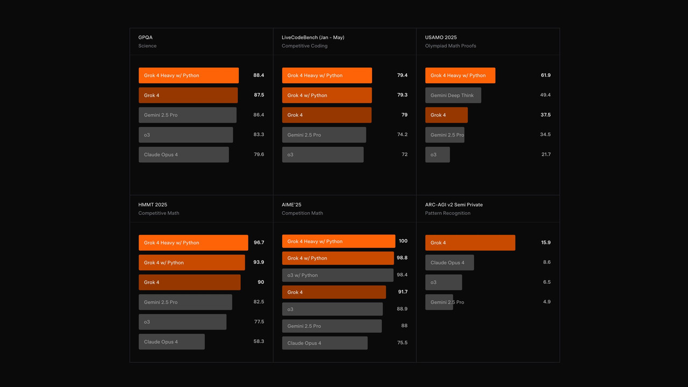Click the 79.6 score value
688x387 pixels.
pos(259,155)
